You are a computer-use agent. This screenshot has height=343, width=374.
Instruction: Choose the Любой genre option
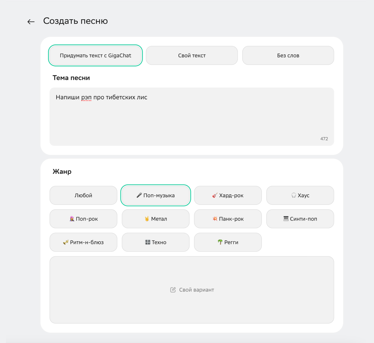pyautogui.click(x=83, y=196)
